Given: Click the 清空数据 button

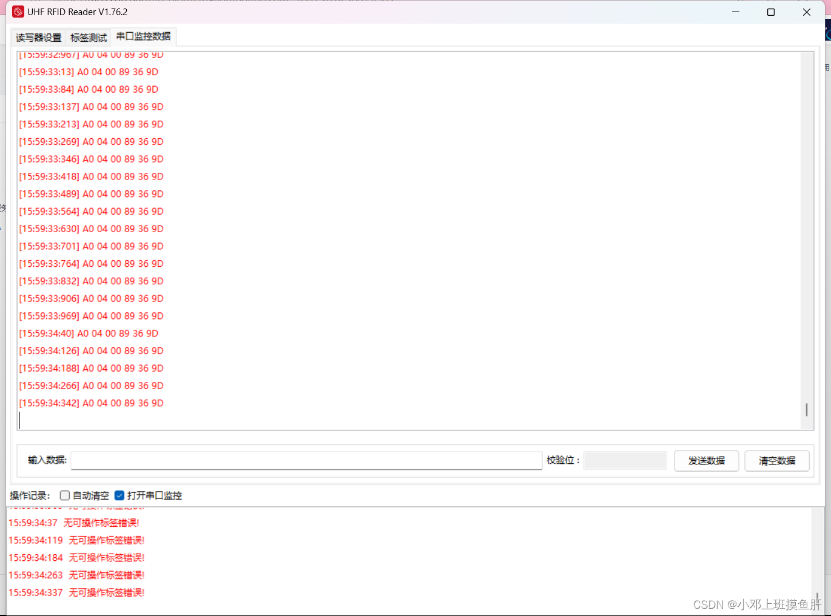Looking at the screenshot, I should point(777,461).
